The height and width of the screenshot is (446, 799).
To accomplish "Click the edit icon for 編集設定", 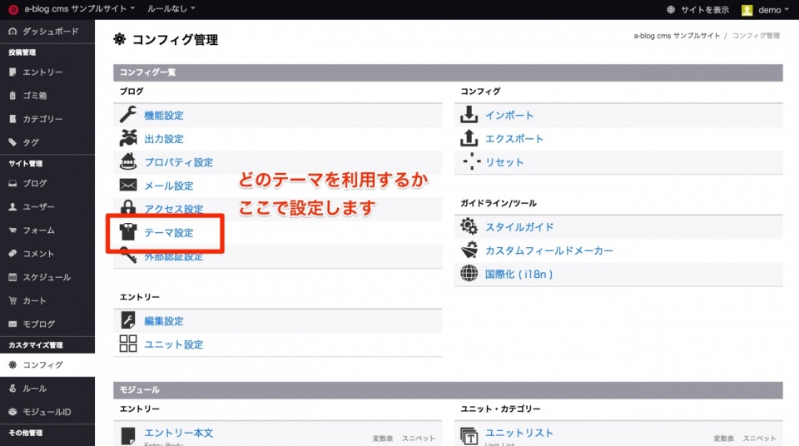I will coord(128,320).
